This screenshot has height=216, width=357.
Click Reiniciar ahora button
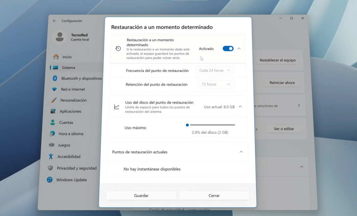[x=282, y=83]
